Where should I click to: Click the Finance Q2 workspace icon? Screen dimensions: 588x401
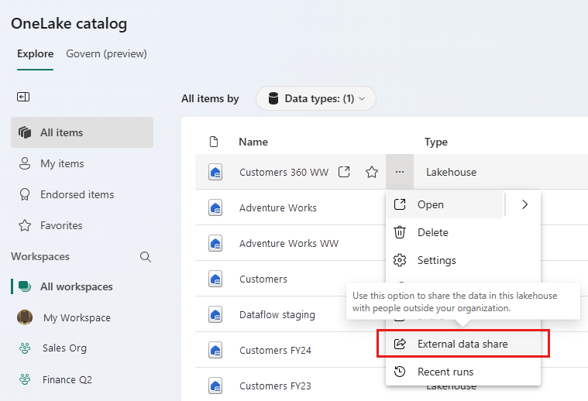[x=25, y=379]
